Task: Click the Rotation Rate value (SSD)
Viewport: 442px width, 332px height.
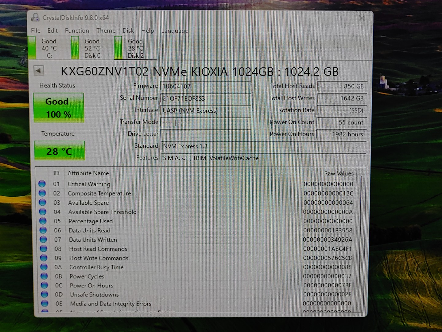Action: tap(342, 110)
